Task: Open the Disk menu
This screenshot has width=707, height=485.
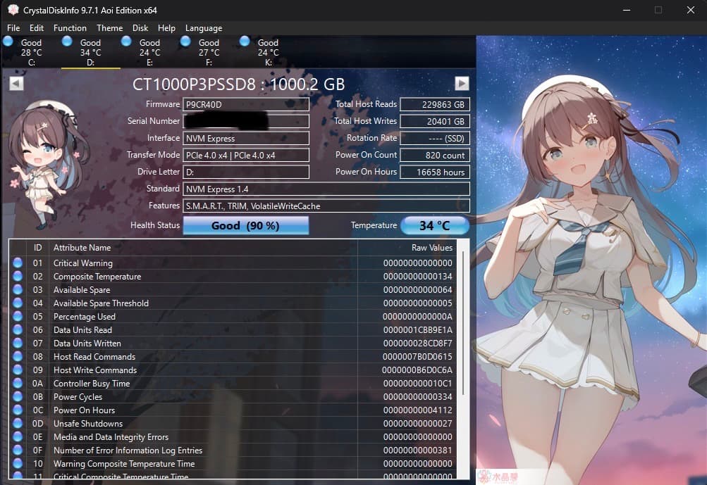Action: (140, 28)
